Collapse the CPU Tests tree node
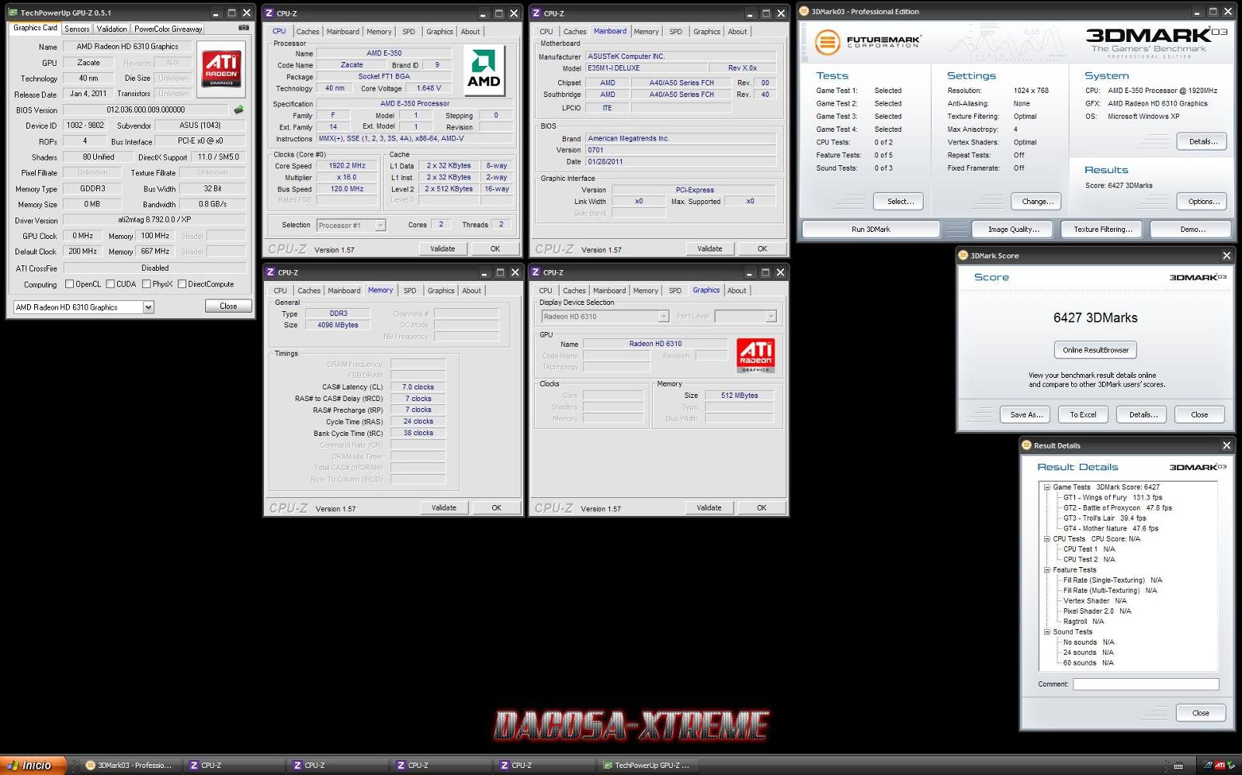Screen dimensions: 1242x775 [1046, 538]
